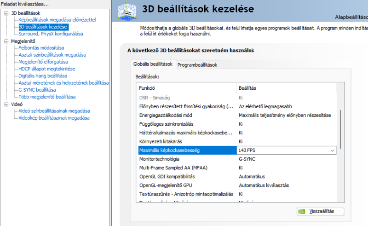Switch to the Programbeállítások tab

197,65
